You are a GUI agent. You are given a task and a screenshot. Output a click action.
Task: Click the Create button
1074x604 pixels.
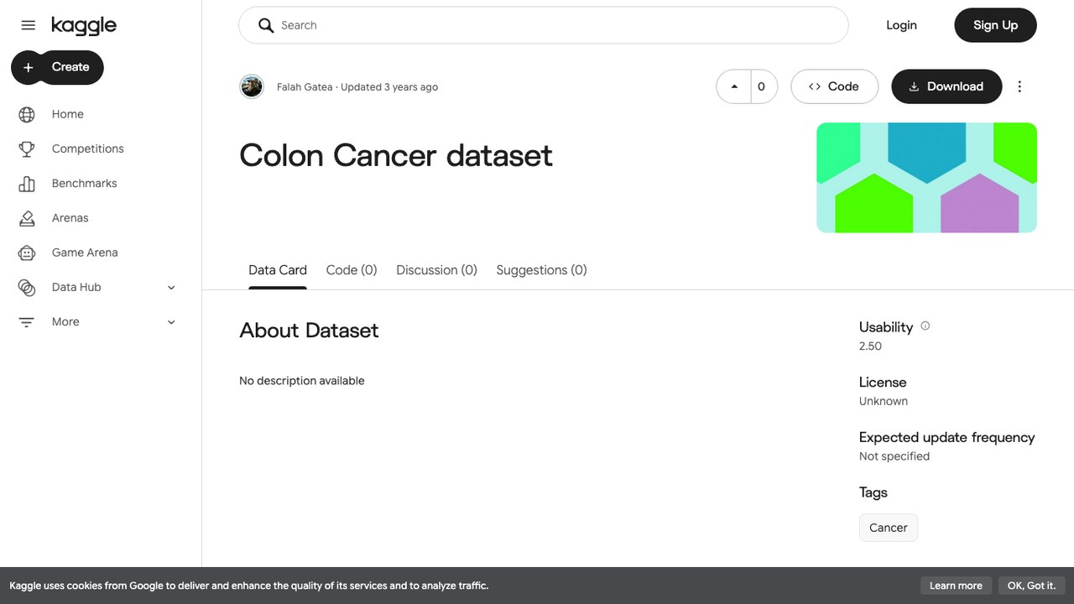tap(57, 67)
